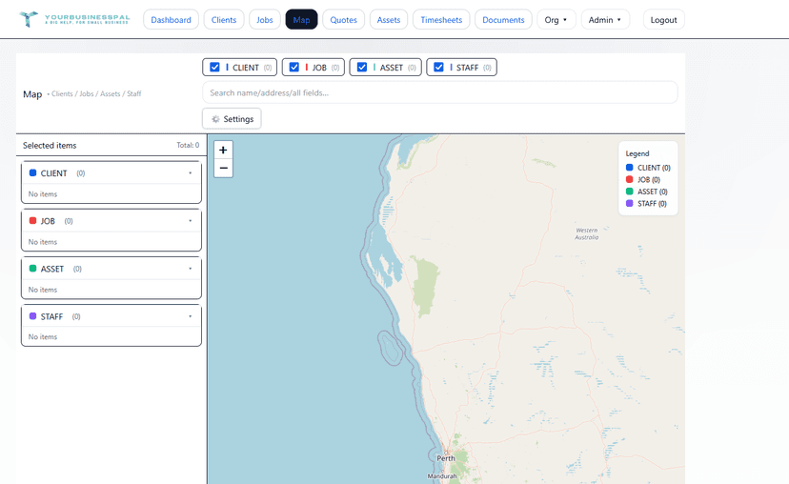Toggle the JOB filter checkbox
This screenshot has height=484, width=789.
click(x=294, y=67)
